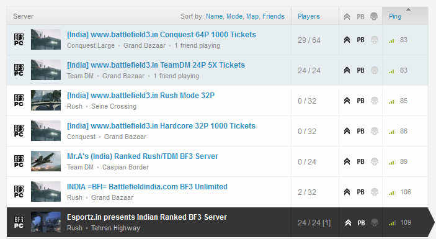Viewport: 436px width, 239px height.
Task: Click PB badge on Esportz.in row
Action: pos(361,223)
